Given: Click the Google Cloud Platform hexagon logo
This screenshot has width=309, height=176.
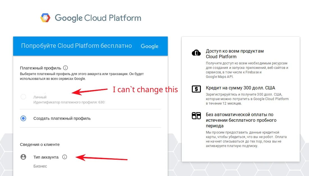Looking at the screenshot, I should click(45, 18).
